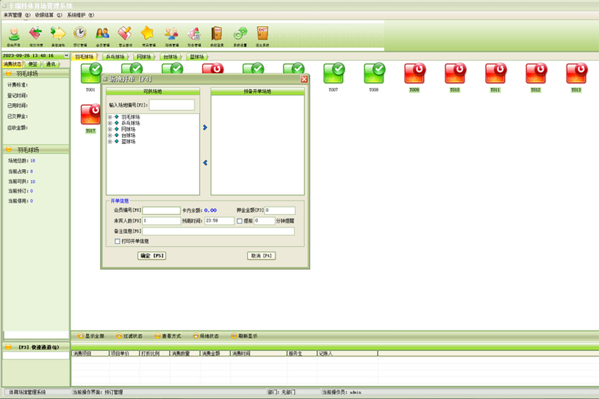Click the first toolbar icon with person avatar
The image size is (599, 399).
pyautogui.click(x=14, y=34)
